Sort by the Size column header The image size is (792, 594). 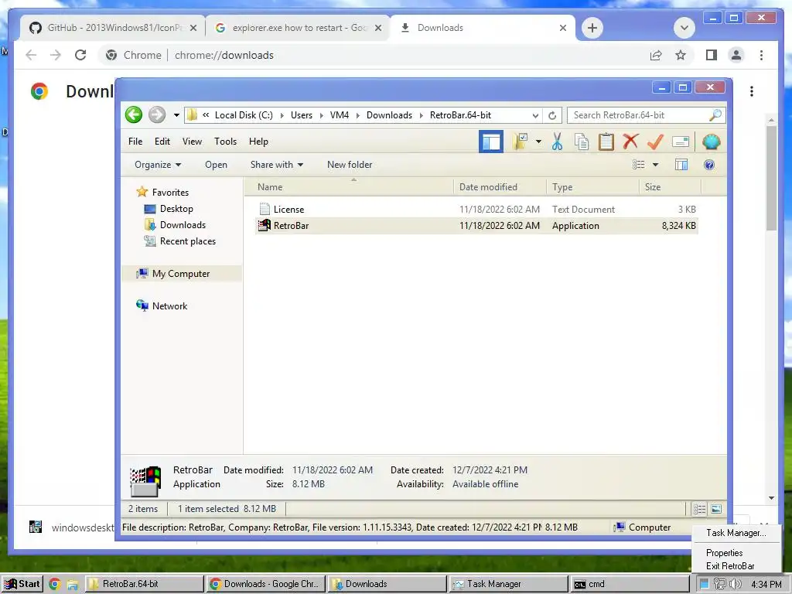pos(671,187)
